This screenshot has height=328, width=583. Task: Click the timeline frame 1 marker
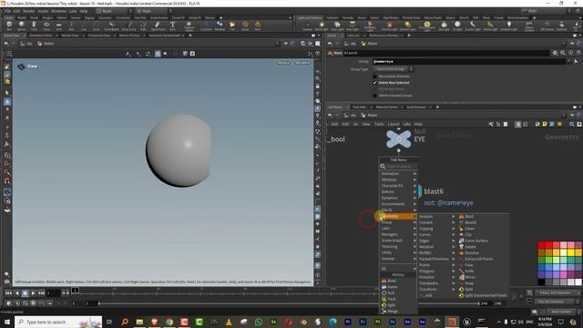click(75, 290)
